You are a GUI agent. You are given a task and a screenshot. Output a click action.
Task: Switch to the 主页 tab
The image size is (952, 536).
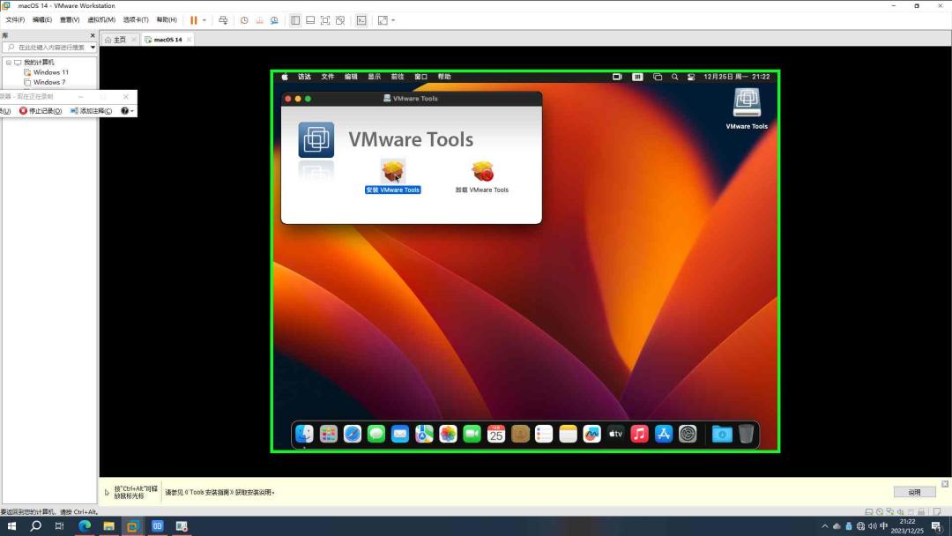tap(115, 39)
